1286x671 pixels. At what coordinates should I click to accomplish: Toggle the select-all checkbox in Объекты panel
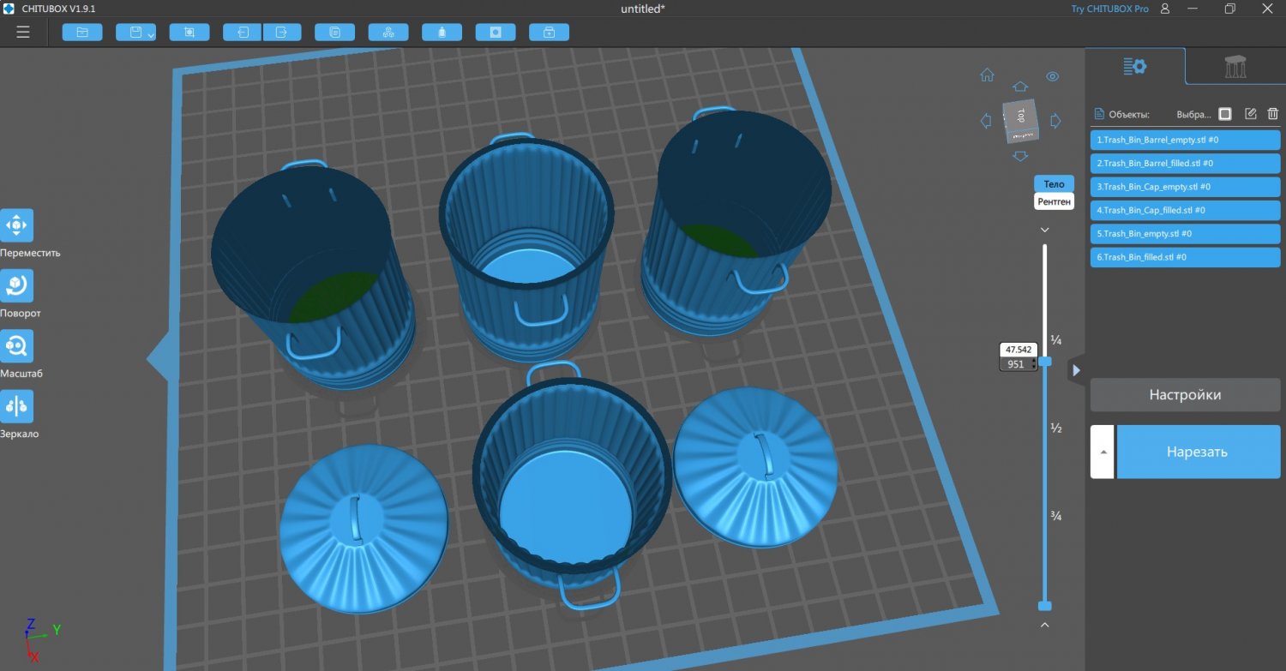(x=1226, y=112)
